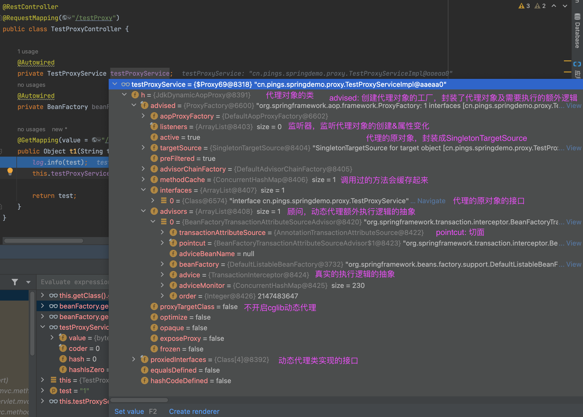
Task: Click the field icon beside order
Action: [x=173, y=296]
